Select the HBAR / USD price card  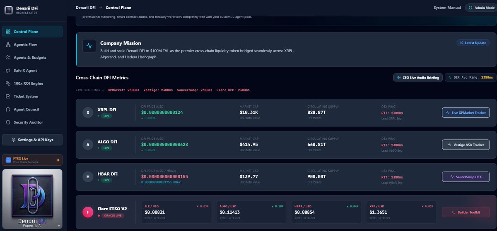(327, 212)
